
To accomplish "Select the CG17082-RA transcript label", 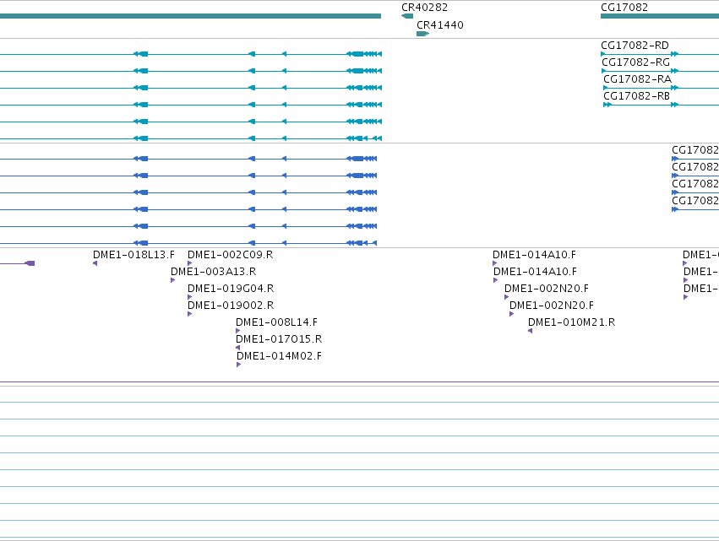I will click(637, 79).
